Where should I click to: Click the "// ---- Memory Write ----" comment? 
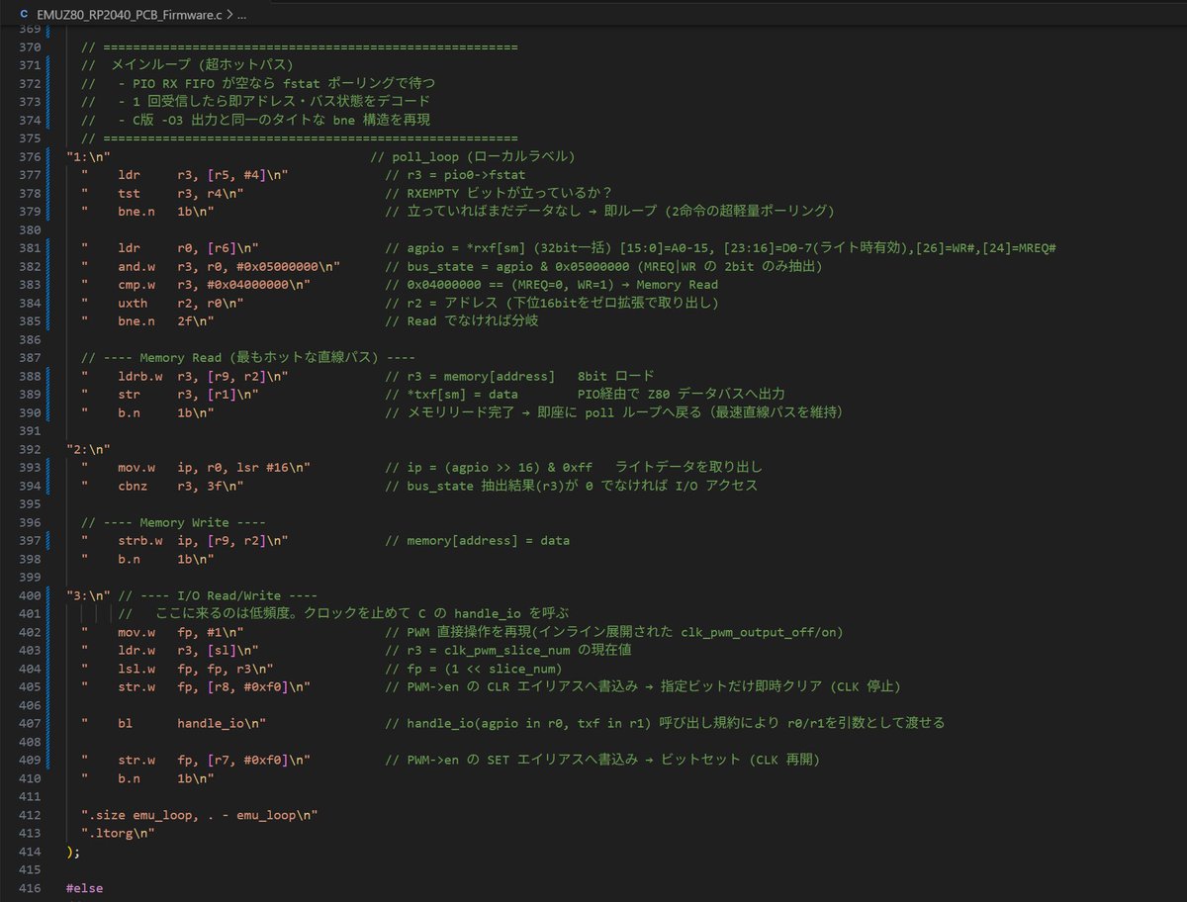click(x=173, y=521)
